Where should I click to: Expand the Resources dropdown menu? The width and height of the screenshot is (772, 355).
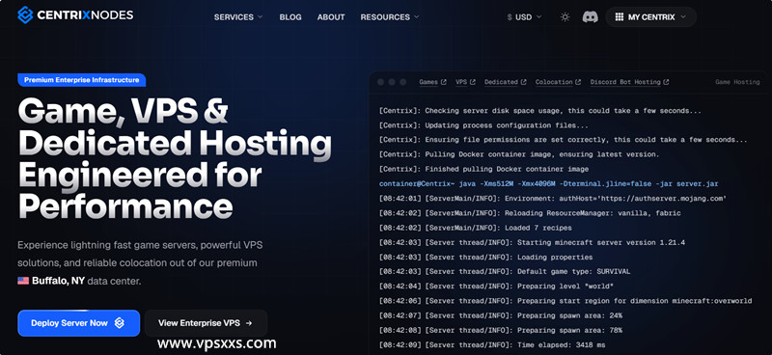coord(390,17)
